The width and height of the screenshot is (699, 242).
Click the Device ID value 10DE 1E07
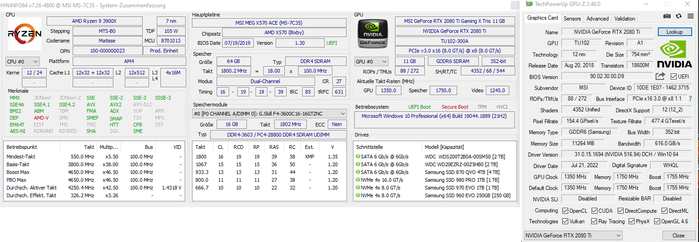point(662,88)
